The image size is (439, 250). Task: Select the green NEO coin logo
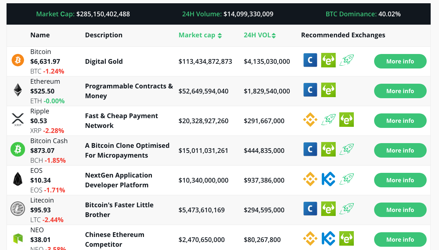17,238
